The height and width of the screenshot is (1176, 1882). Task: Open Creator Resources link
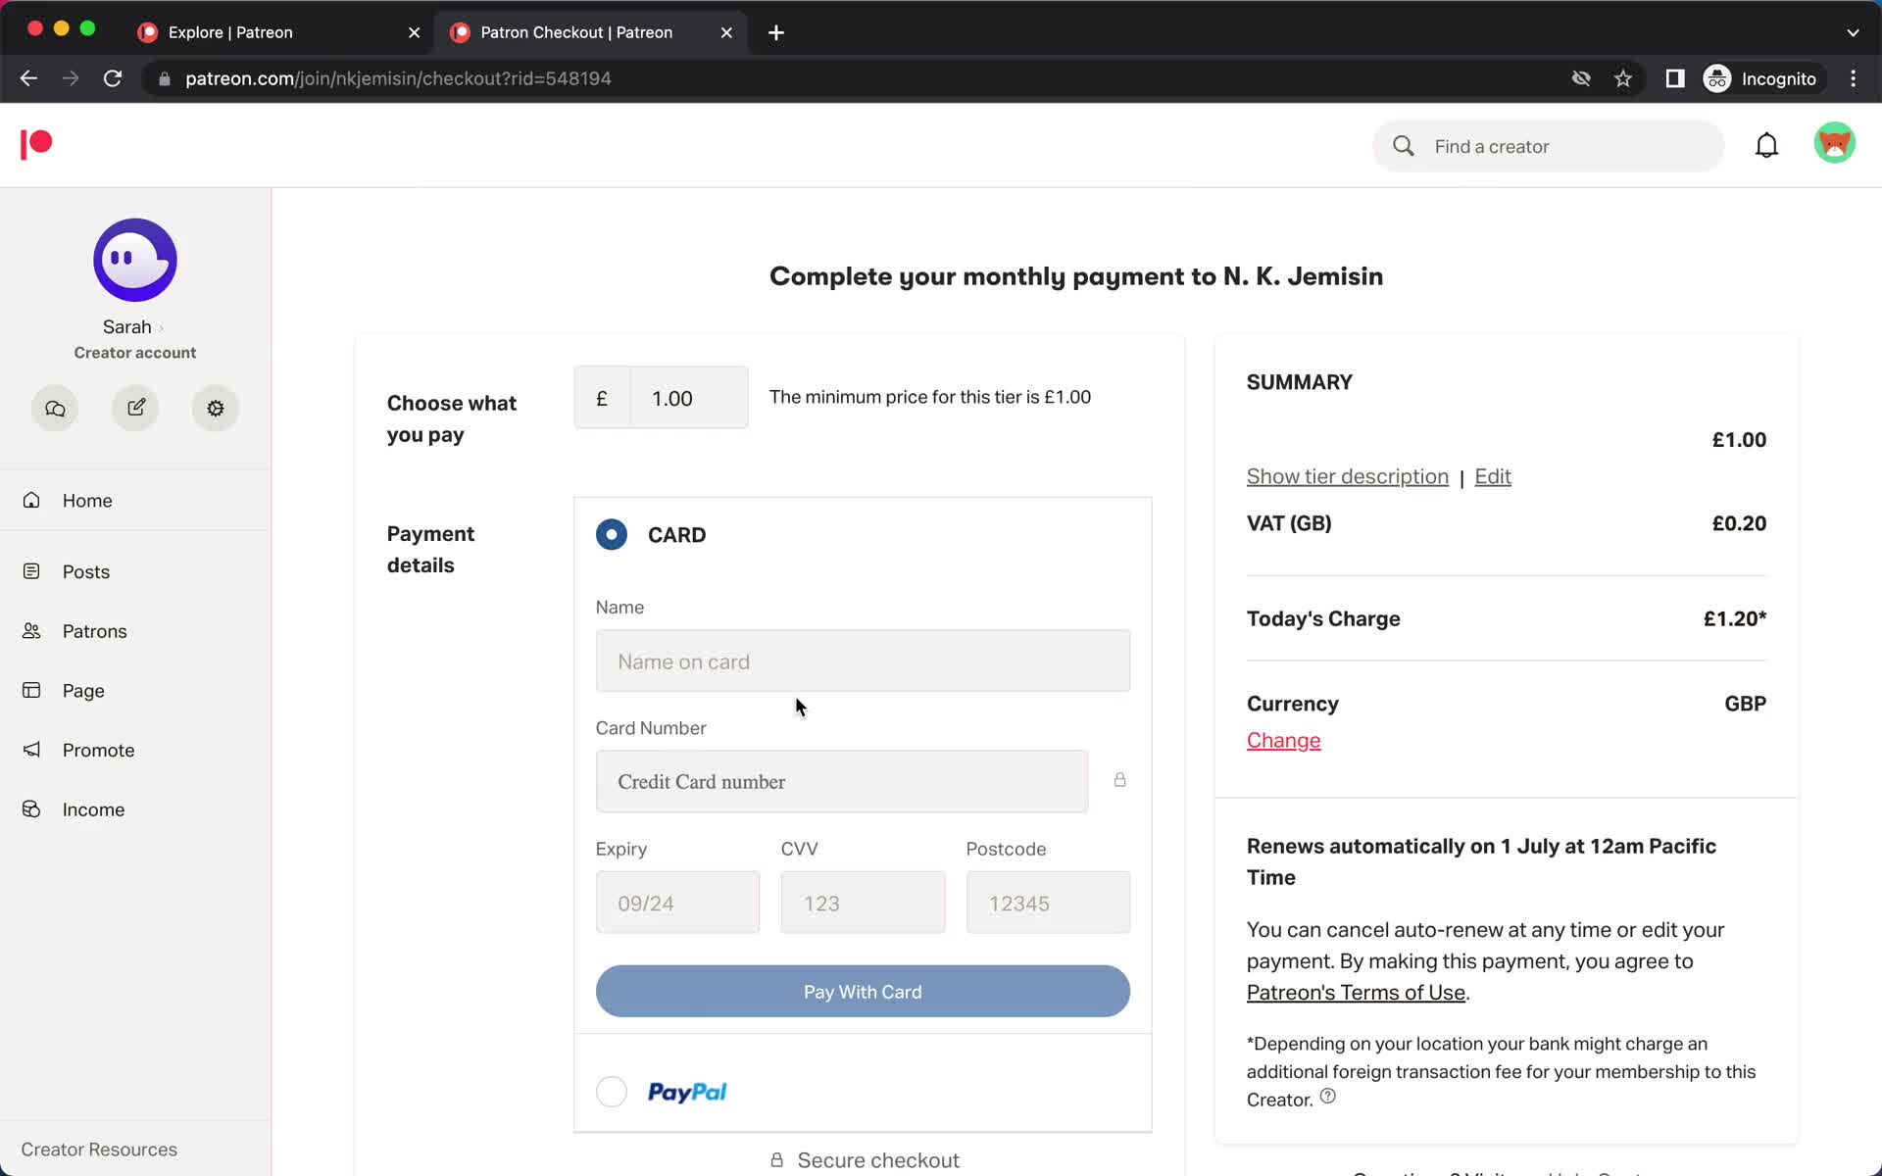click(99, 1149)
